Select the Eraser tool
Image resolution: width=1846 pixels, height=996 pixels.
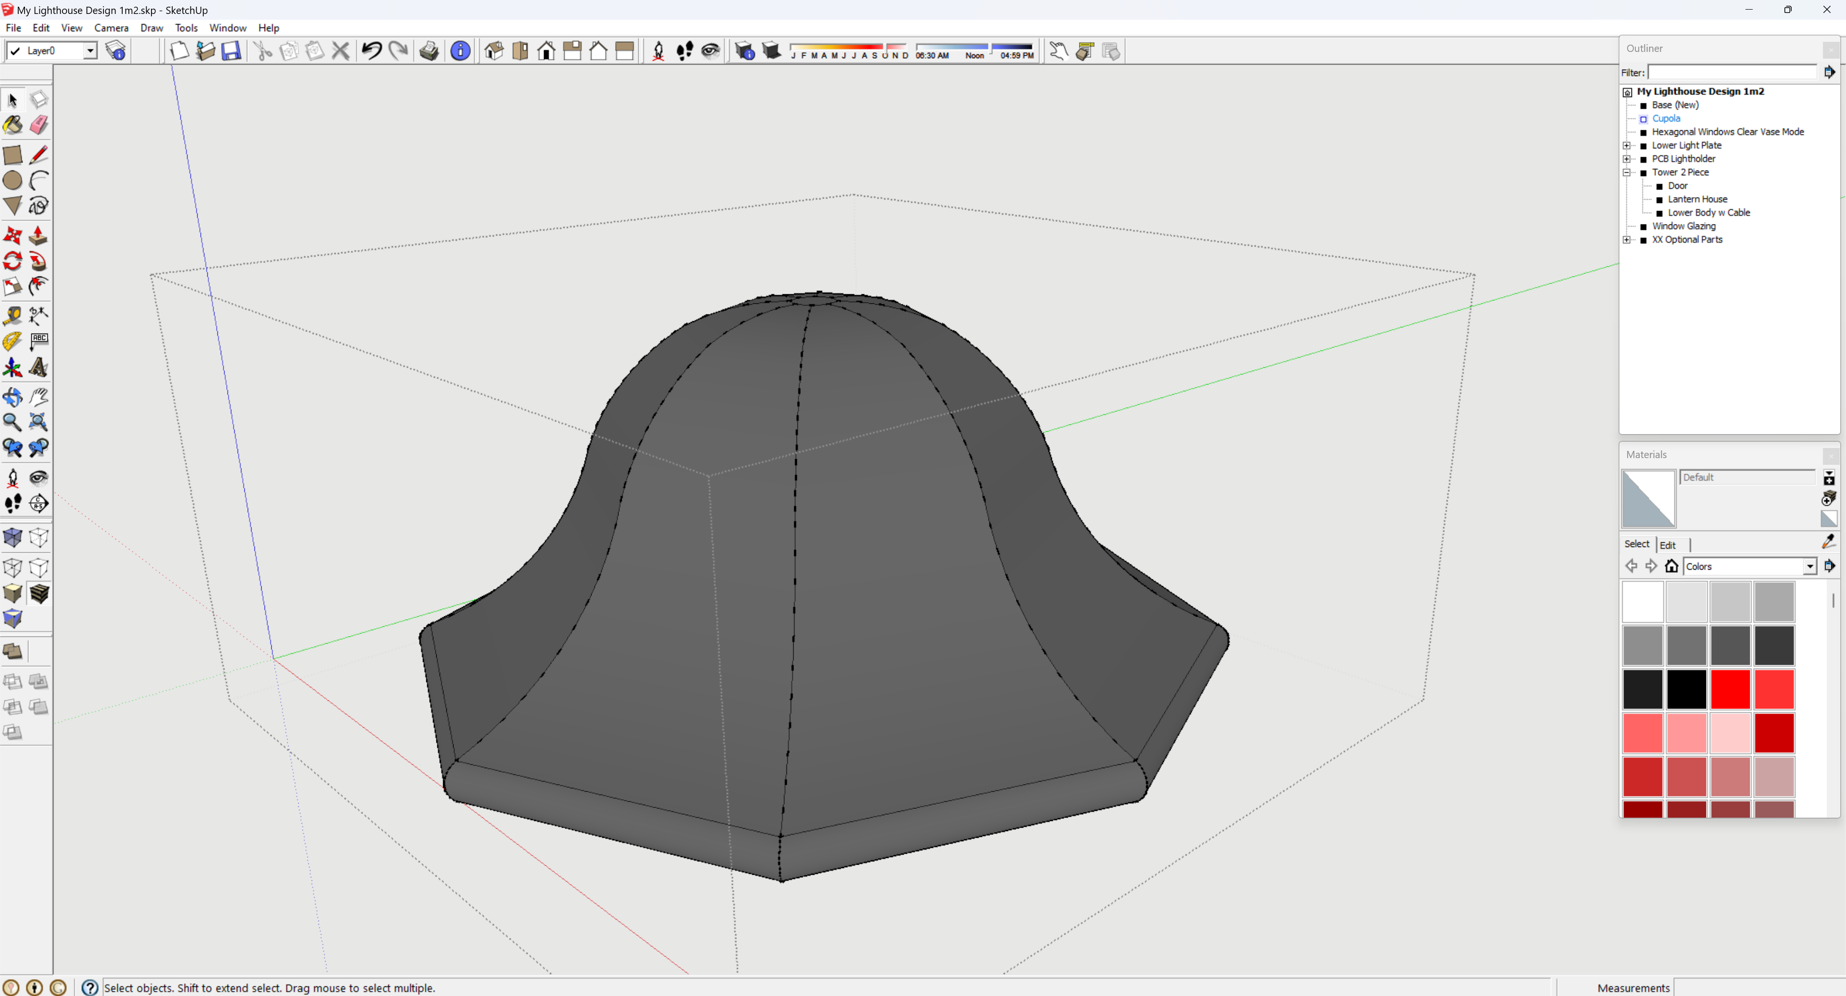pyautogui.click(x=38, y=125)
